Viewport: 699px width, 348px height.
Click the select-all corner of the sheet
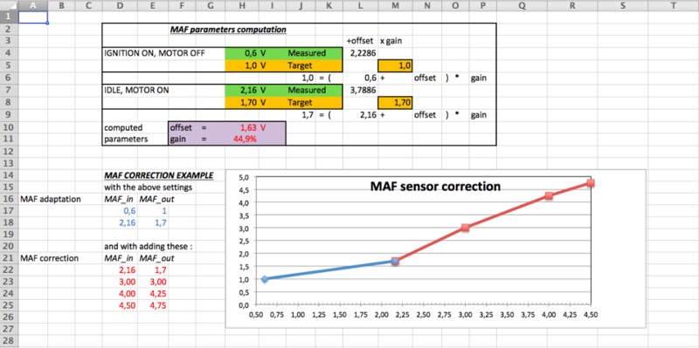[9, 5]
